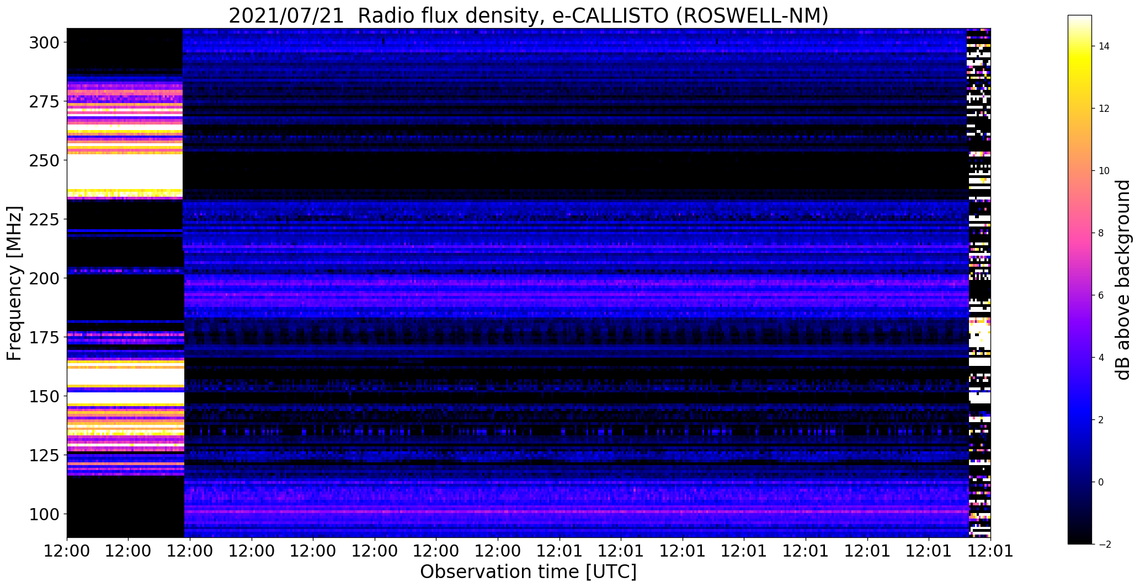Click the colorbar tick label 12

(1104, 109)
